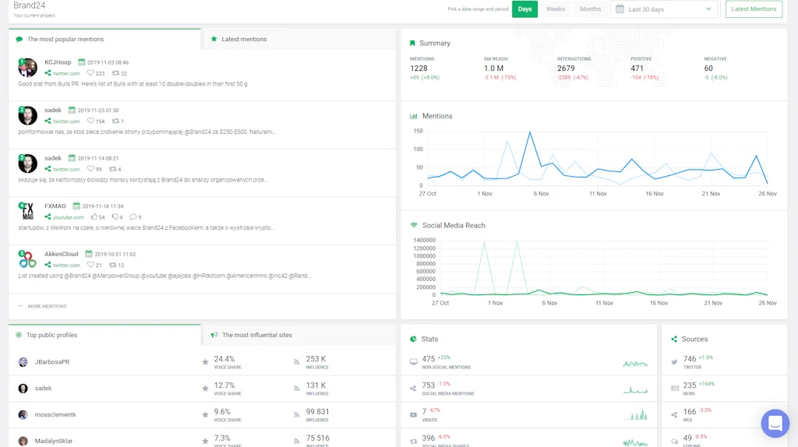Click retweet icon on AkkenCloud's mention
The height and width of the screenshot is (447, 798).
115,266
